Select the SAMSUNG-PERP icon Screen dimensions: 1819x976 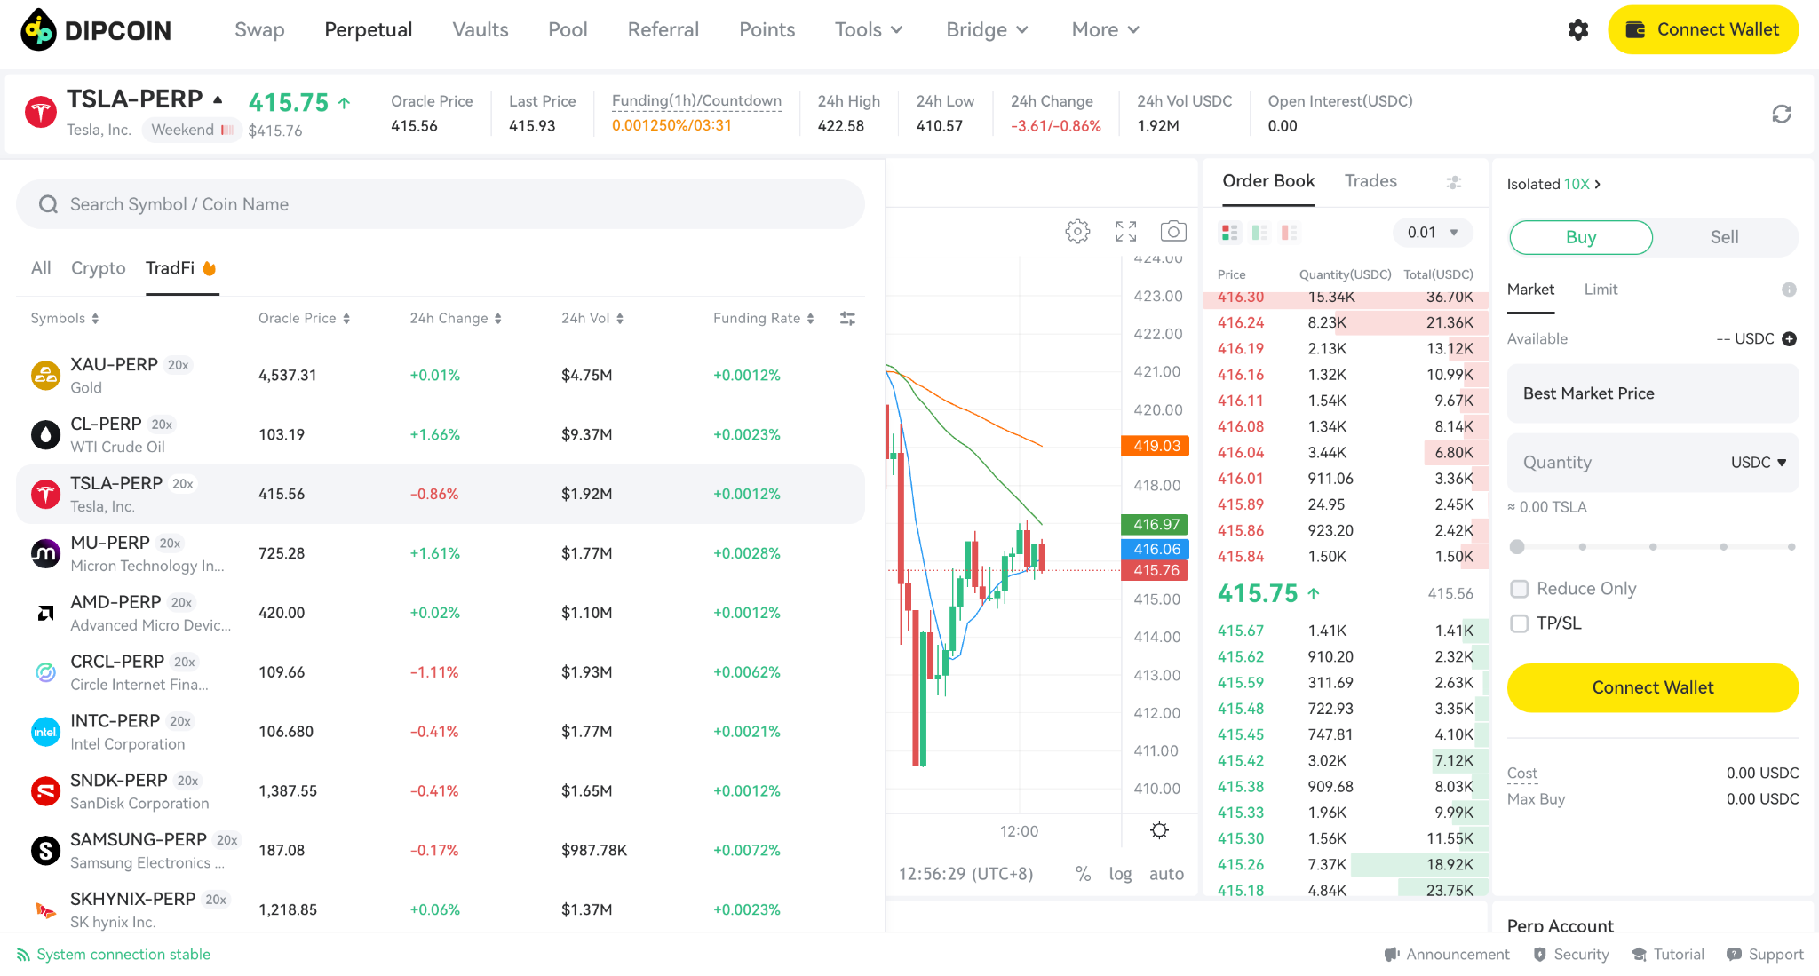[x=45, y=851]
